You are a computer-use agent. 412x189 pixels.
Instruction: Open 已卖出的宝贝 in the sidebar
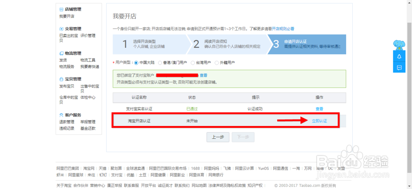(x=68, y=38)
